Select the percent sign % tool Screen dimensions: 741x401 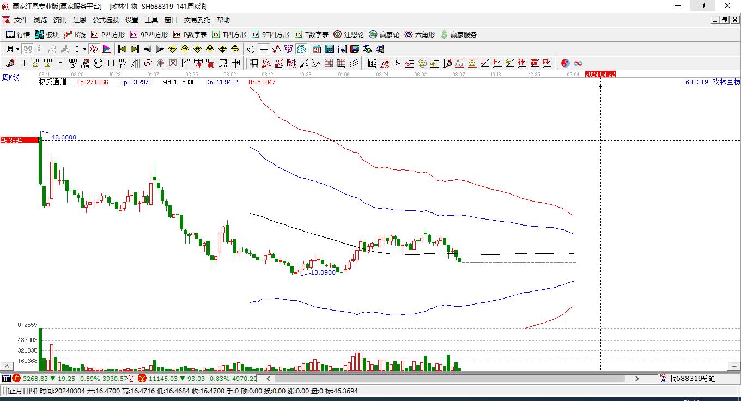pyautogui.click(x=397, y=63)
